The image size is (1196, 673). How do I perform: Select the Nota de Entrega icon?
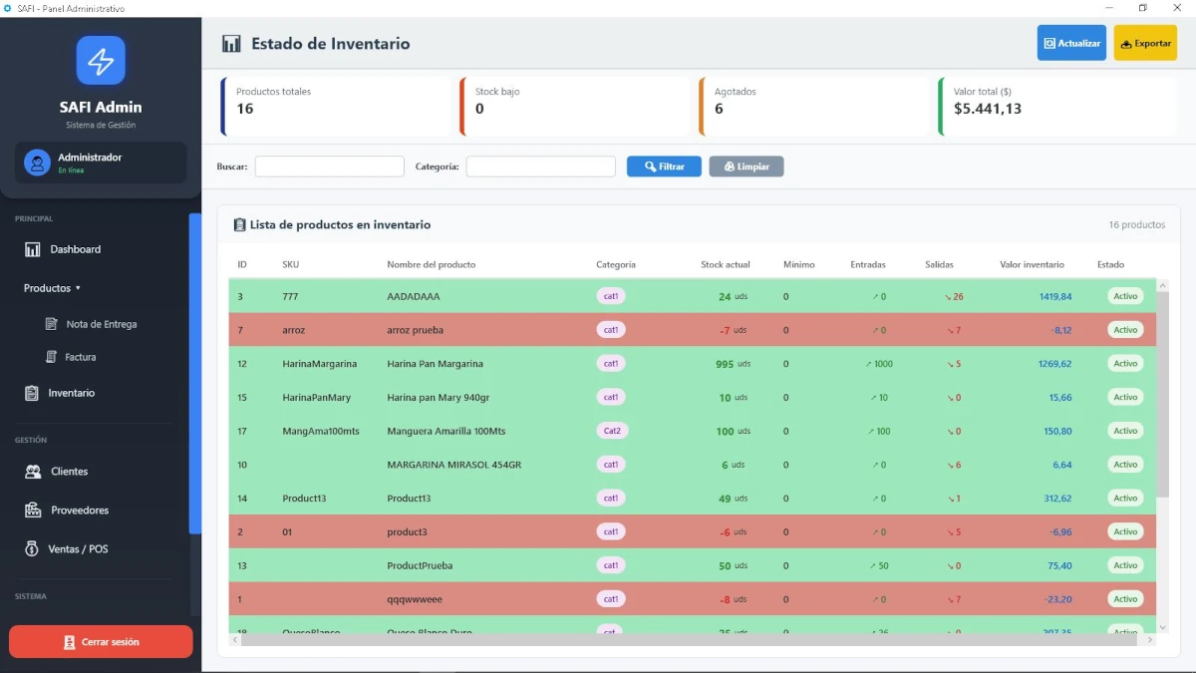pyautogui.click(x=51, y=323)
